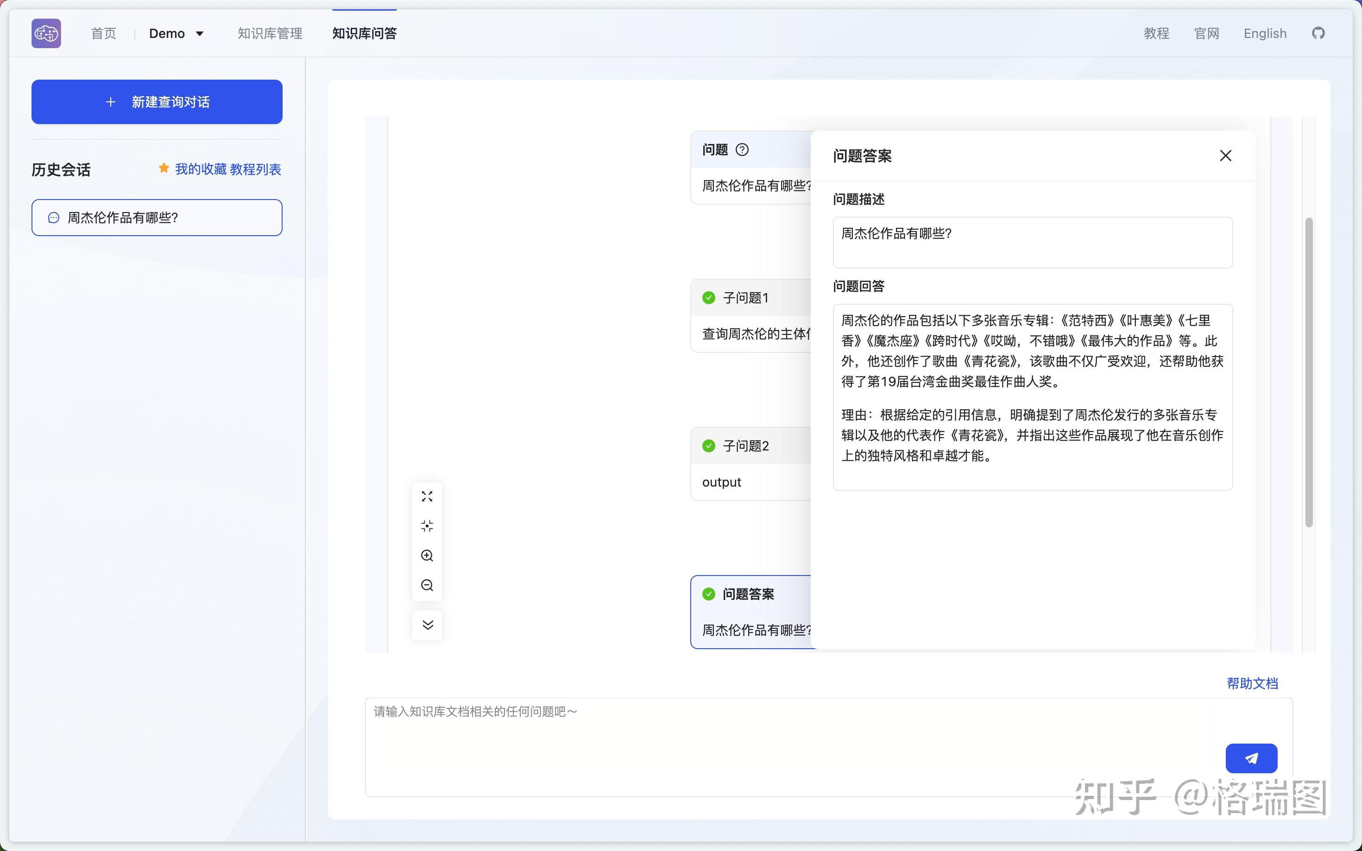Enter fullscreen view on the canvas toolbar

point(427,496)
